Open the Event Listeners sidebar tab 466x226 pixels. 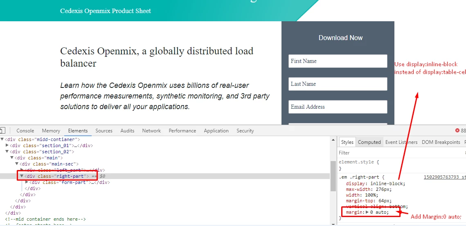pyautogui.click(x=401, y=142)
